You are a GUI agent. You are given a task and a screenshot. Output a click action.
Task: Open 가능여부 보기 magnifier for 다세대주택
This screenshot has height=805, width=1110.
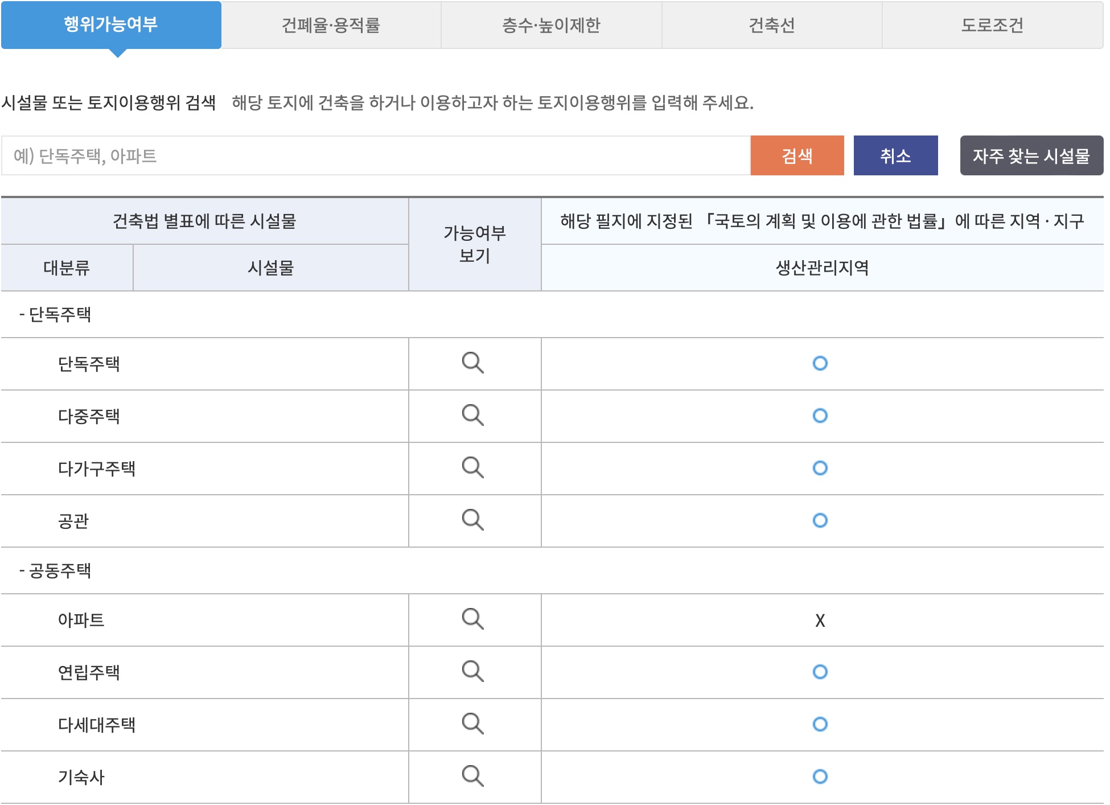pyautogui.click(x=475, y=725)
